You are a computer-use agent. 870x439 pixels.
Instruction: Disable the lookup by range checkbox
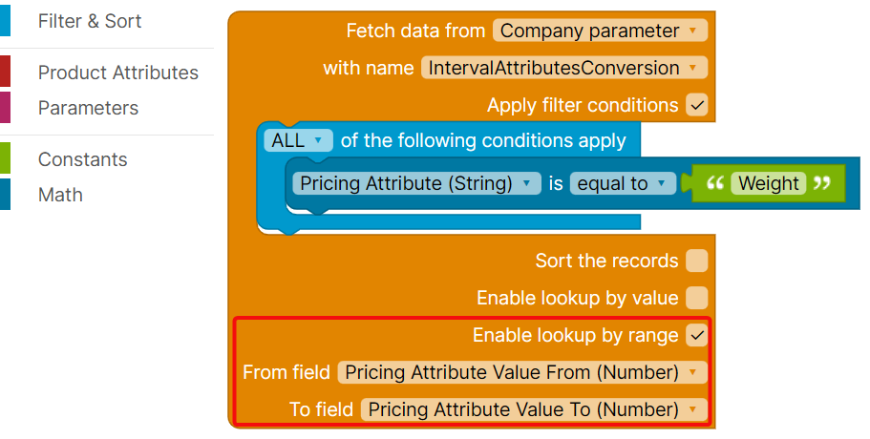(x=697, y=335)
